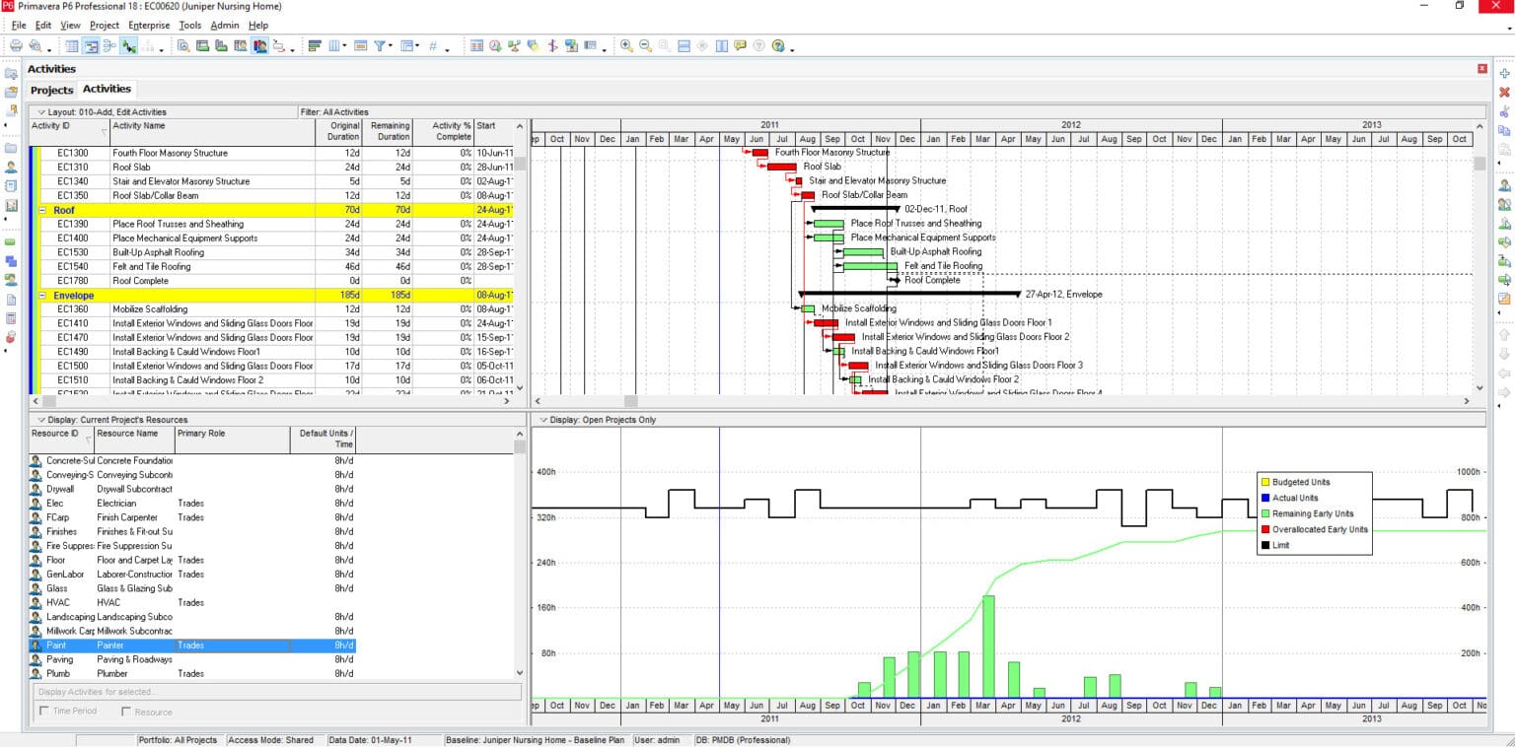Switch to the Projects tab
This screenshot has height=747, width=1515.
tap(51, 89)
